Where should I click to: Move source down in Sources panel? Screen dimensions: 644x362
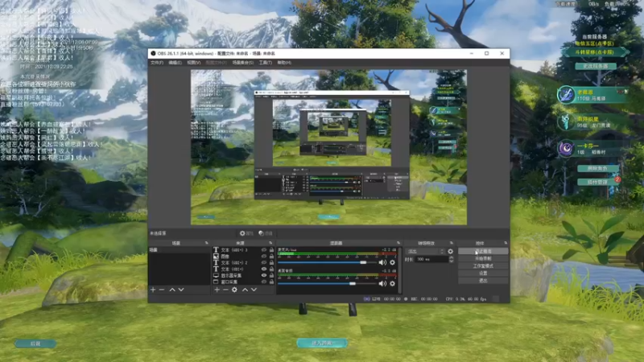[x=254, y=290]
